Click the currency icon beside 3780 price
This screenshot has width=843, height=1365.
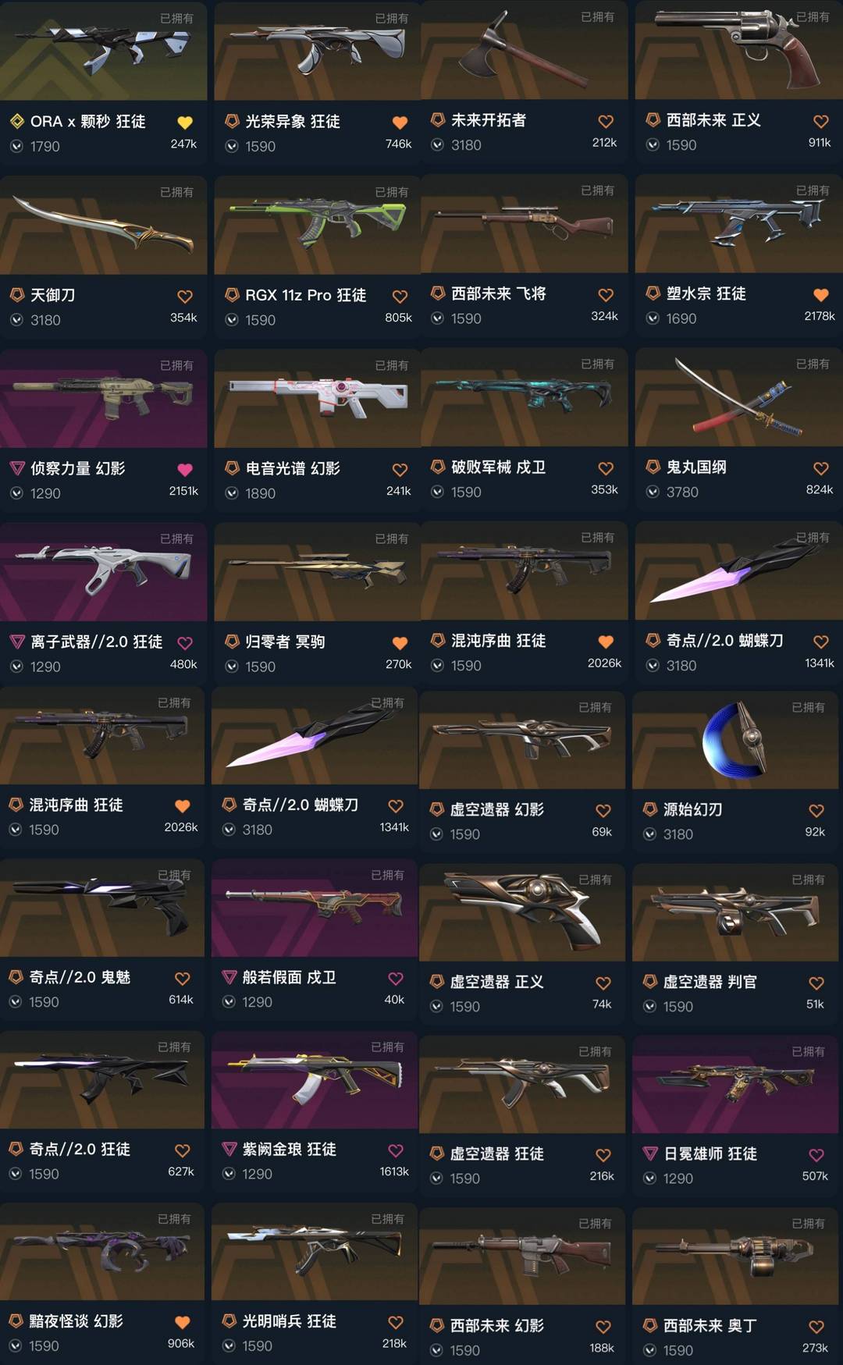pos(653,492)
